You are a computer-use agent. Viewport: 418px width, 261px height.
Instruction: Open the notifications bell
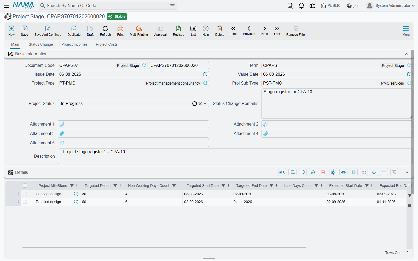[x=301, y=6]
